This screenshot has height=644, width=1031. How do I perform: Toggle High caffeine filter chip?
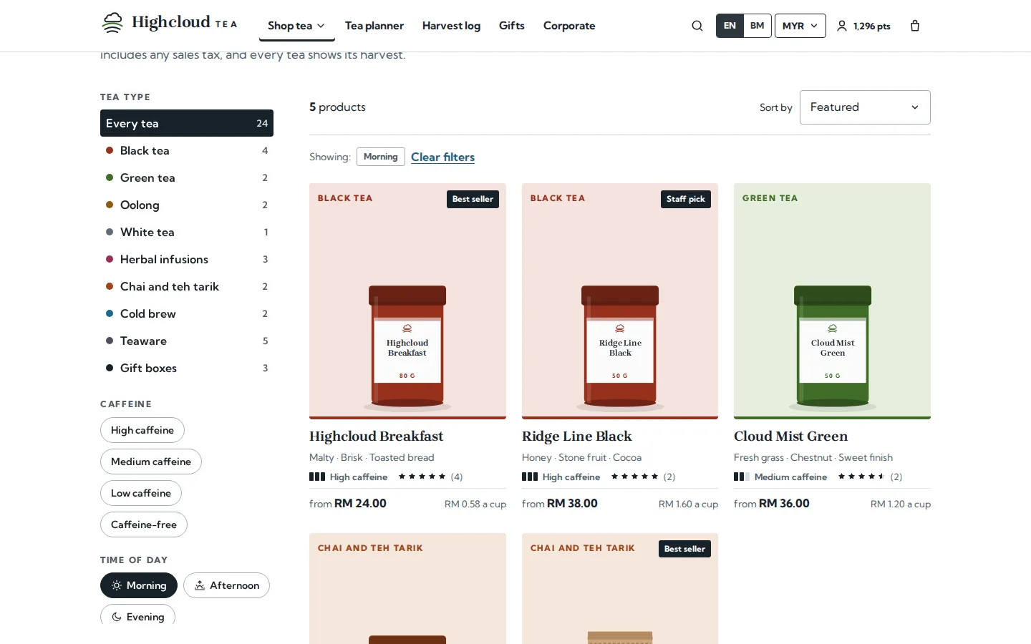(x=142, y=430)
